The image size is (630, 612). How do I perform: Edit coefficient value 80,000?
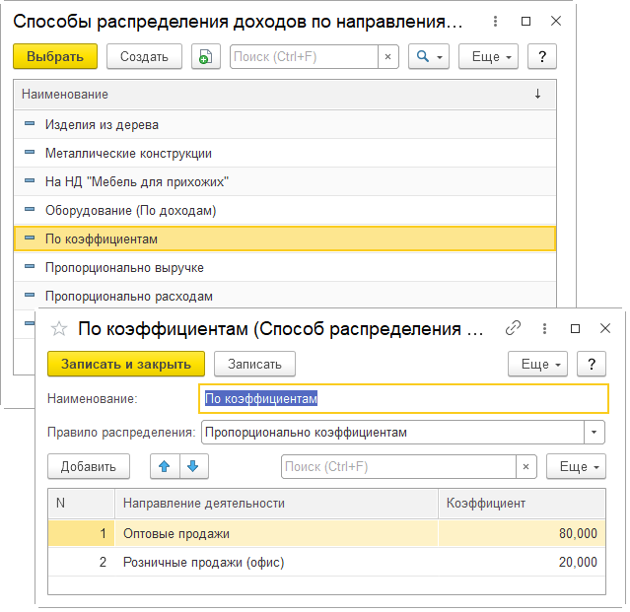coord(522,533)
